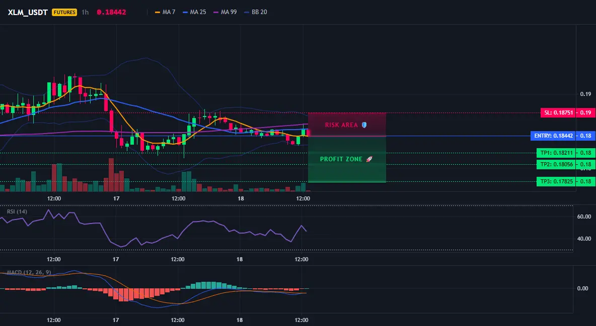The image size is (596, 326).
Task: Click the RISK AREA red zone
Action: point(347,125)
